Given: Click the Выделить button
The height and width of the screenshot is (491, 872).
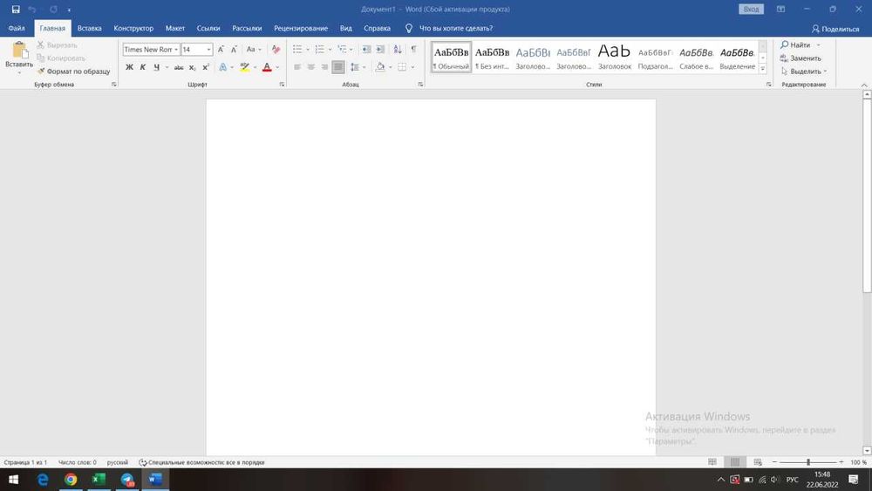Looking at the screenshot, I should [804, 72].
